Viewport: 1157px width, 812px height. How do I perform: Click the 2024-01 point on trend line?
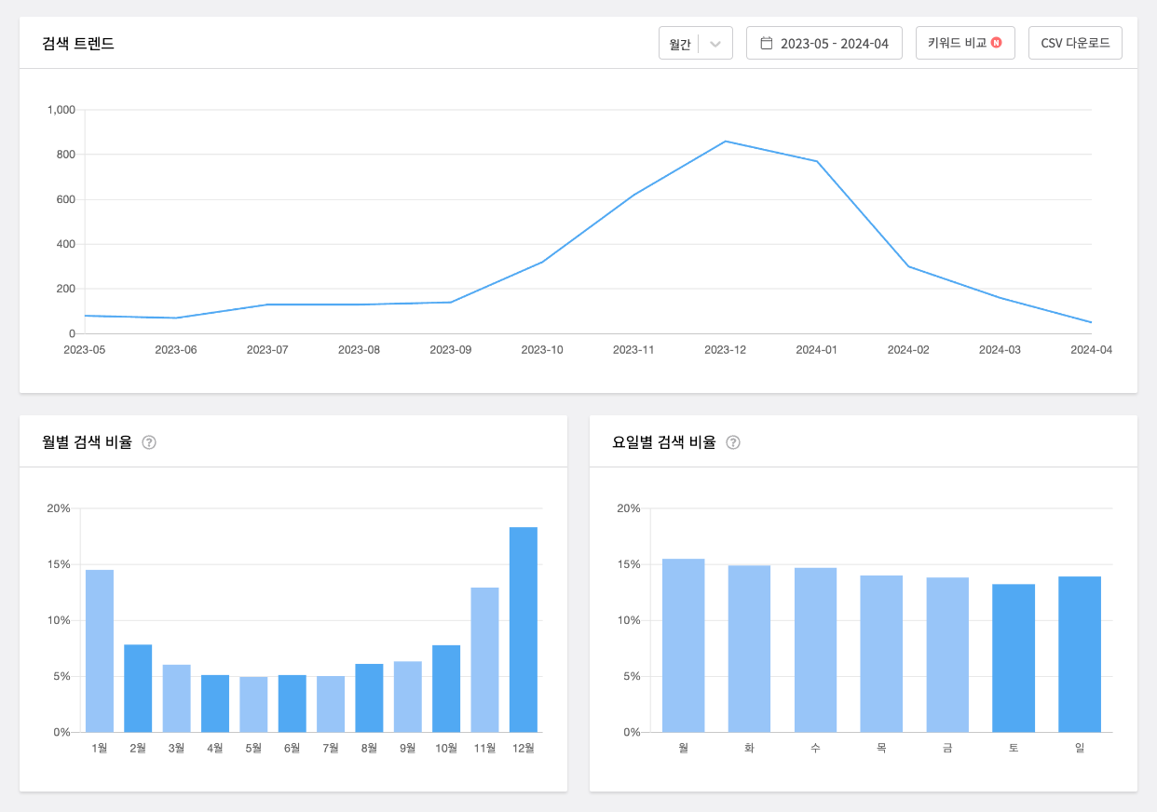817,161
